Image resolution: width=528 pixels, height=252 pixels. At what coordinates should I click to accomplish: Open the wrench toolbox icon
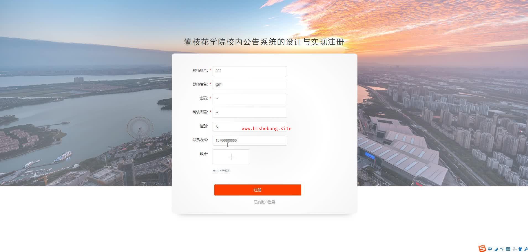[x=526, y=249]
